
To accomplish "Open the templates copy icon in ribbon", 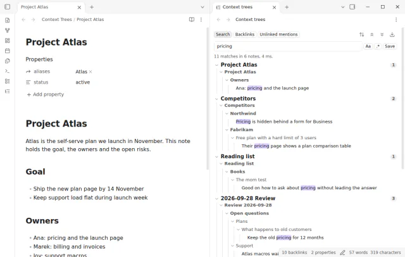I will 7,61.
